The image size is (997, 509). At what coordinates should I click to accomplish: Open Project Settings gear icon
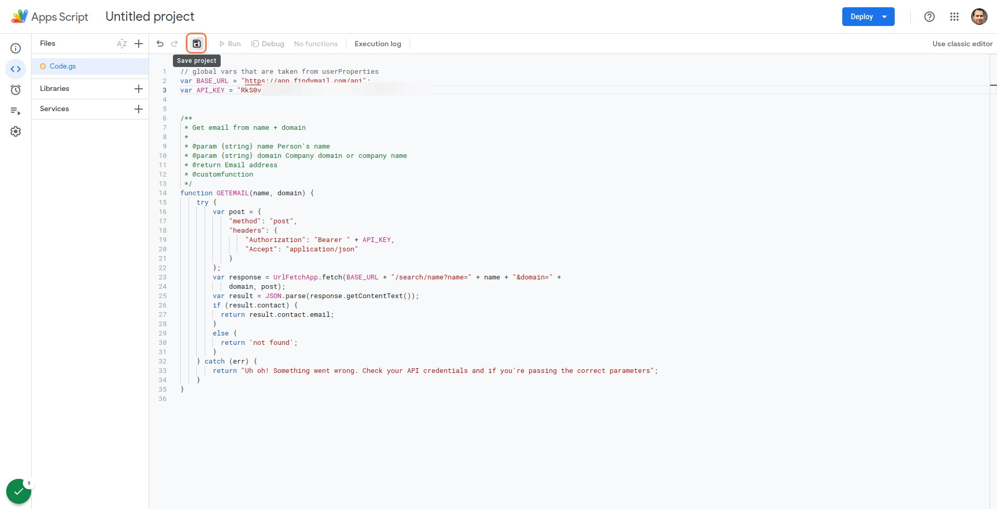(16, 131)
